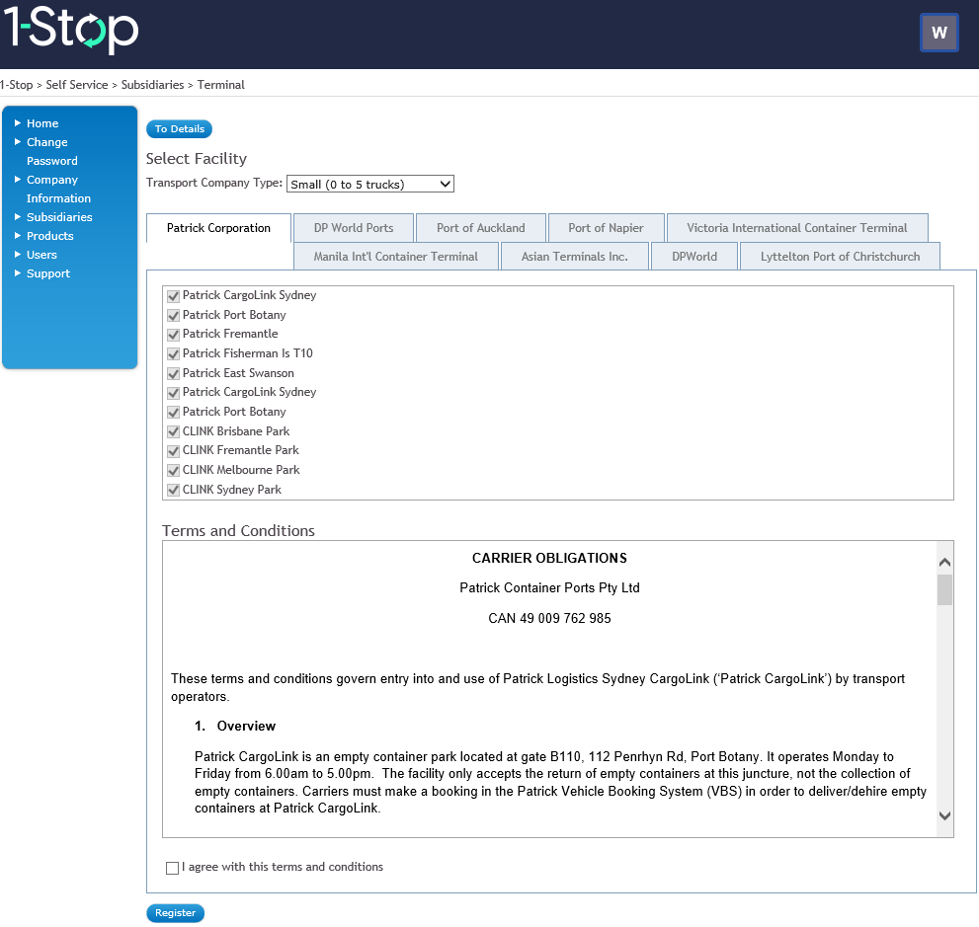Viewport: 979px width, 927px height.
Task: Click the Terms and Conditions heading
Action: click(x=238, y=530)
